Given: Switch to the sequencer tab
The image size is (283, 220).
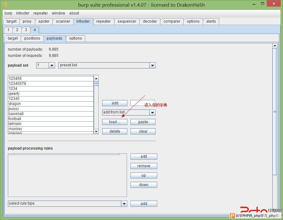Looking at the screenshot, I should click(127, 21).
